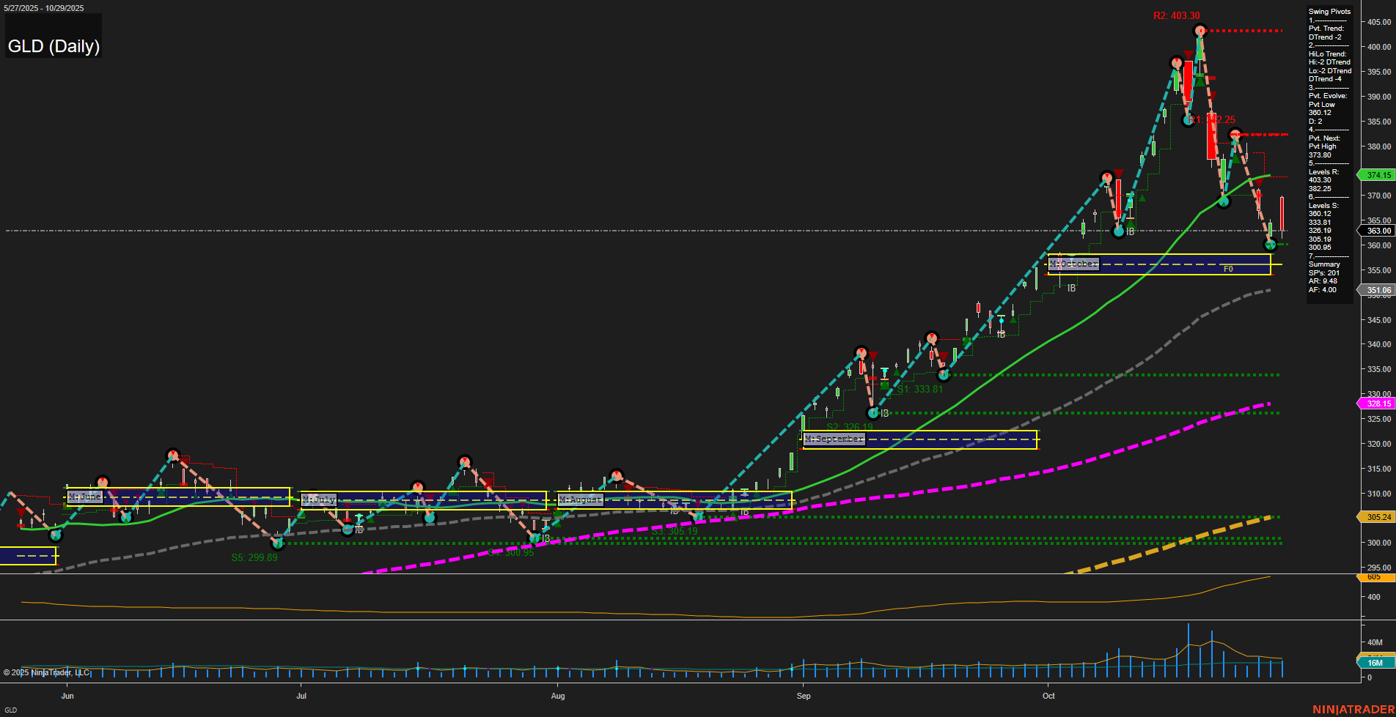Click the © 2025 NinjaTrader LLC notice
This screenshot has width=1396, height=717.
pos(48,672)
